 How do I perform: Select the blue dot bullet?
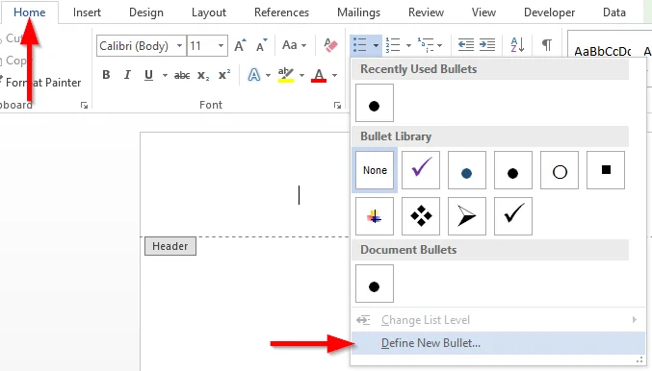point(467,170)
